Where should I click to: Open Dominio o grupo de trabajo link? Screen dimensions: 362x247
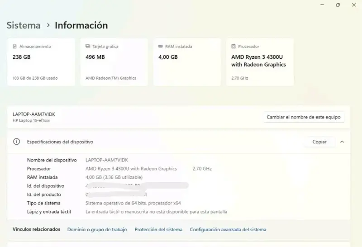click(97, 229)
